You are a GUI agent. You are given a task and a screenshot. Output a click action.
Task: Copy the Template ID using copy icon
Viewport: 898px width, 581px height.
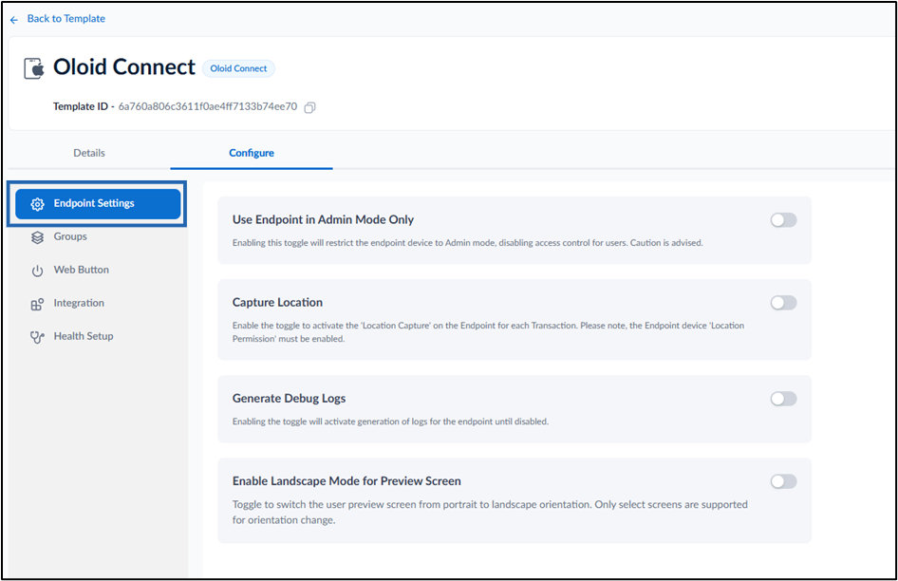click(x=309, y=107)
